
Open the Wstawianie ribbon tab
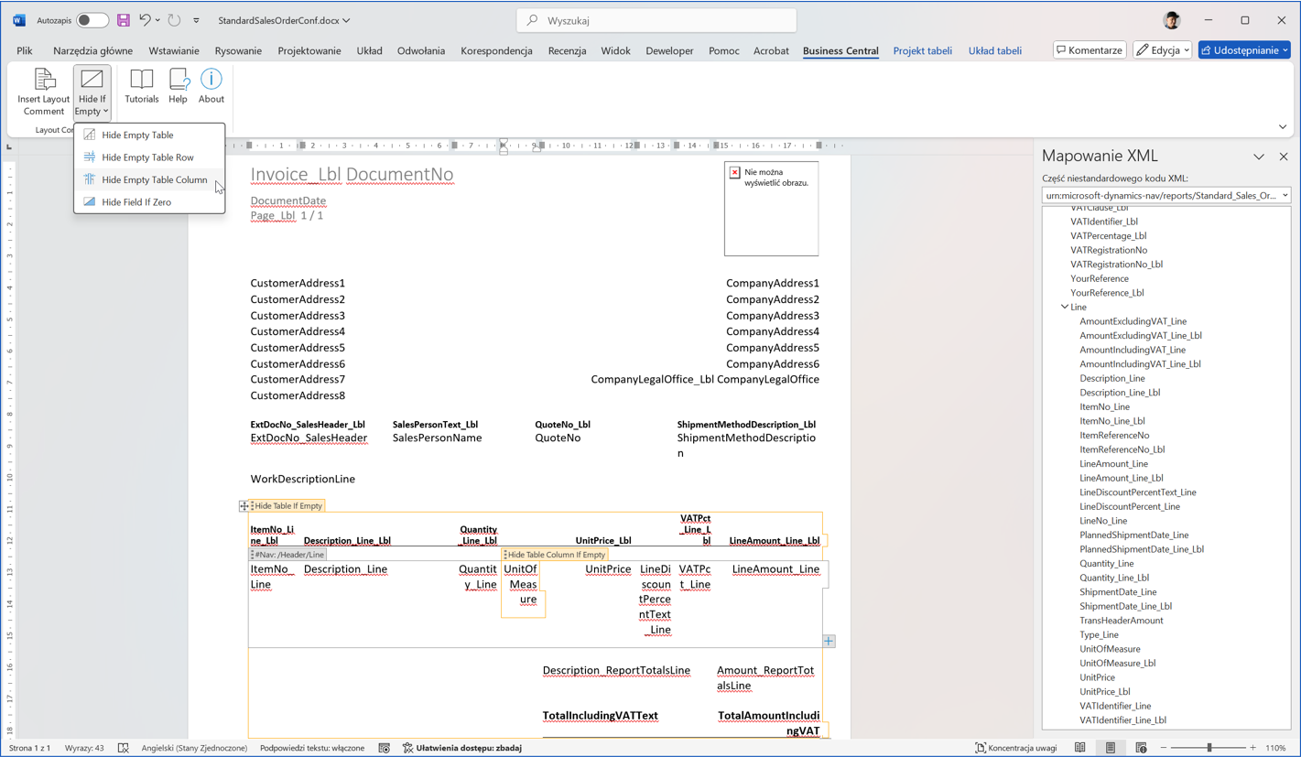(173, 50)
